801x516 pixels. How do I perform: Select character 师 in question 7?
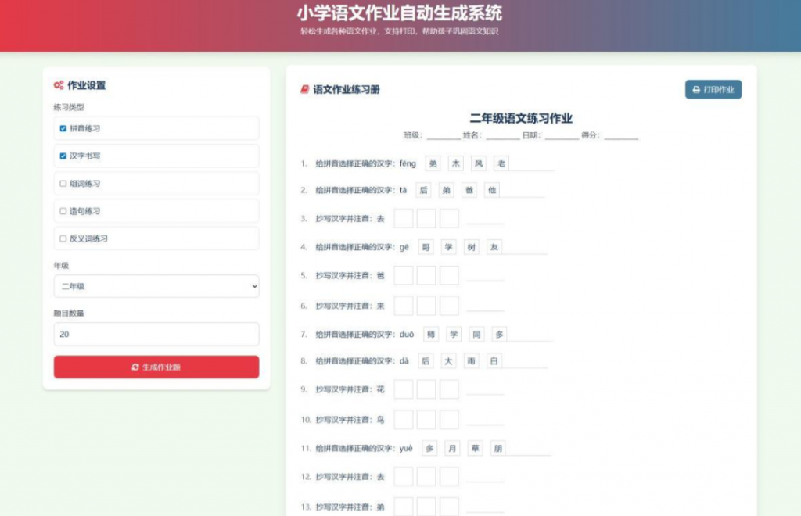tap(431, 334)
